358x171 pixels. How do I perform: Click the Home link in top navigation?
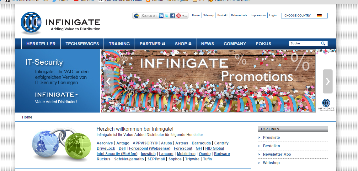click(196, 15)
